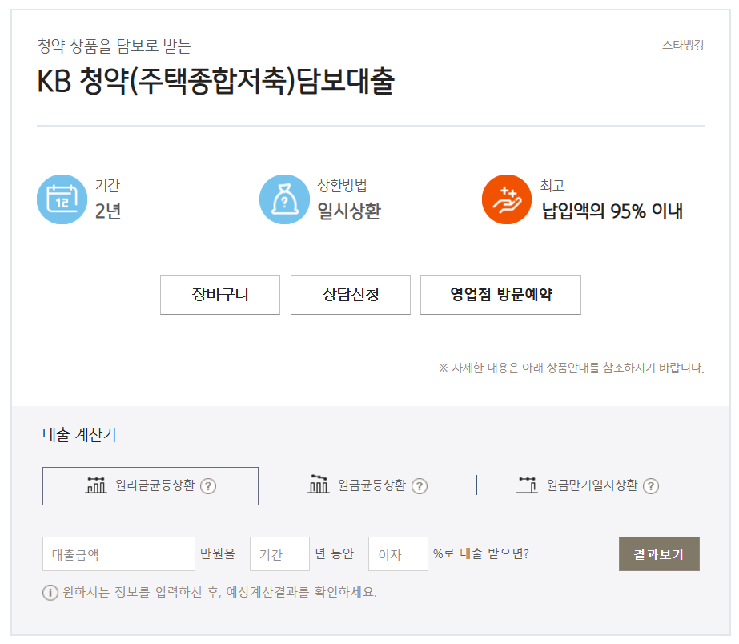The width and height of the screenshot is (739, 644).
Task: Switch to the 원금균등상환 tab
Action: 367,486
